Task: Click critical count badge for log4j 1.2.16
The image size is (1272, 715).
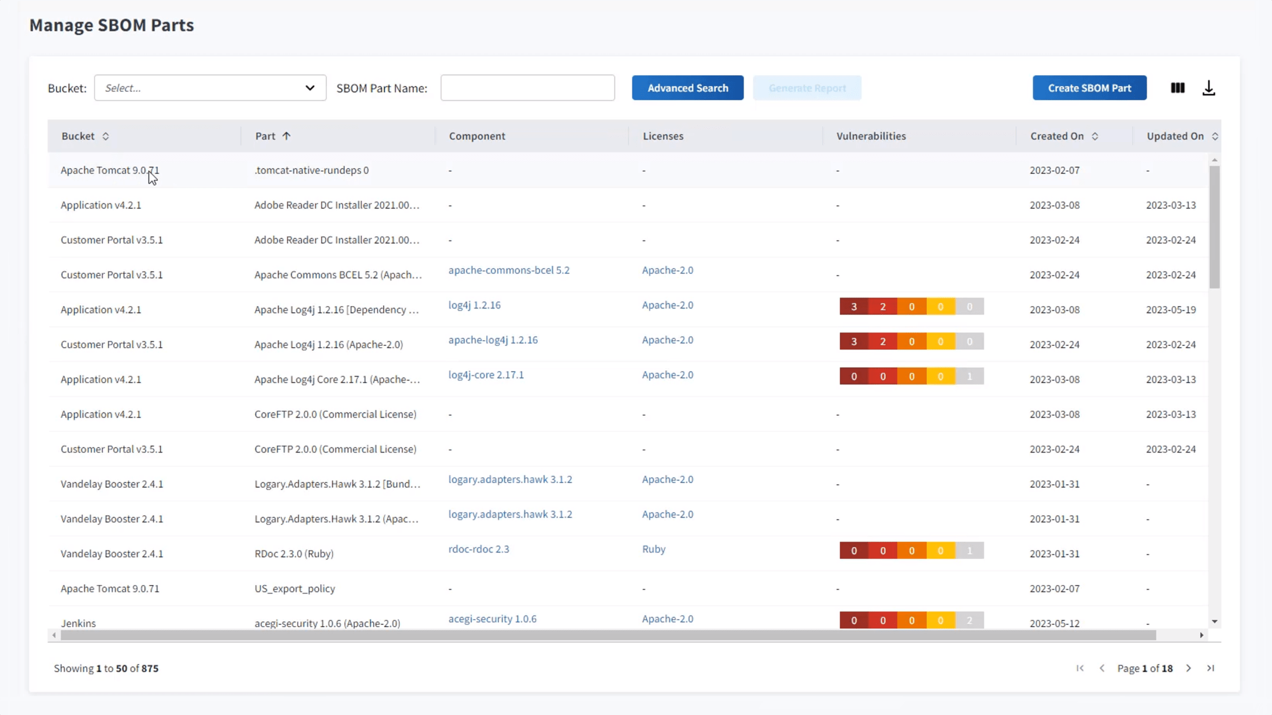Action: pos(853,307)
